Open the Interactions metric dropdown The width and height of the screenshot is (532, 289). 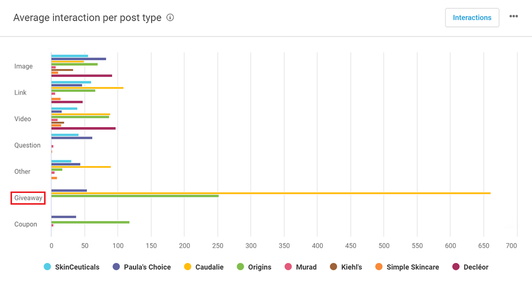coord(472,18)
